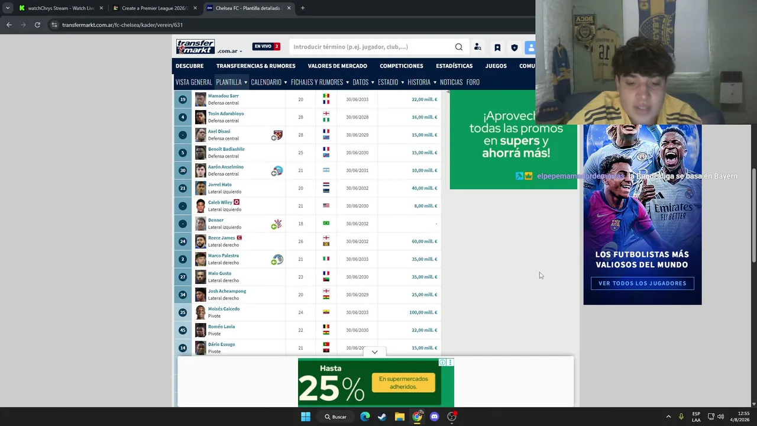Open the FORO club tab
Screen dimensions: 757x426
tap(473, 82)
